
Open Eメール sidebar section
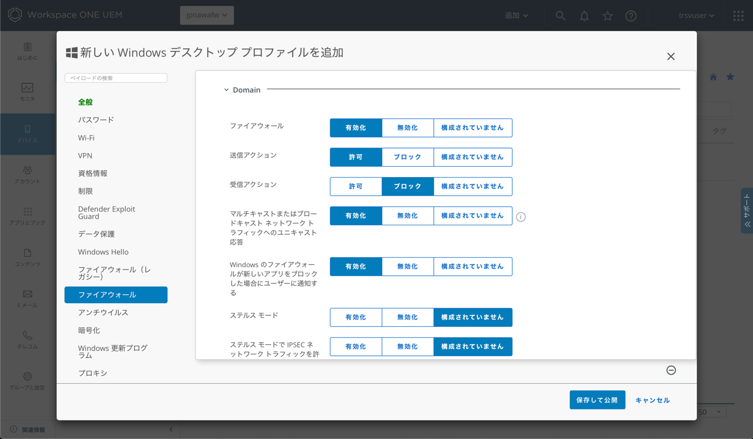coord(27,298)
